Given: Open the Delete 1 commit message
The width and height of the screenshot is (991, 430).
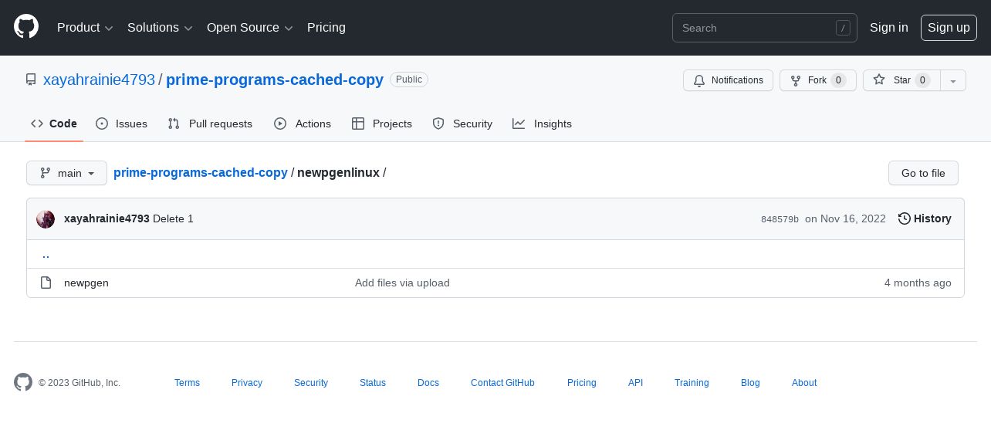Looking at the screenshot, I should tap(173, 218).
